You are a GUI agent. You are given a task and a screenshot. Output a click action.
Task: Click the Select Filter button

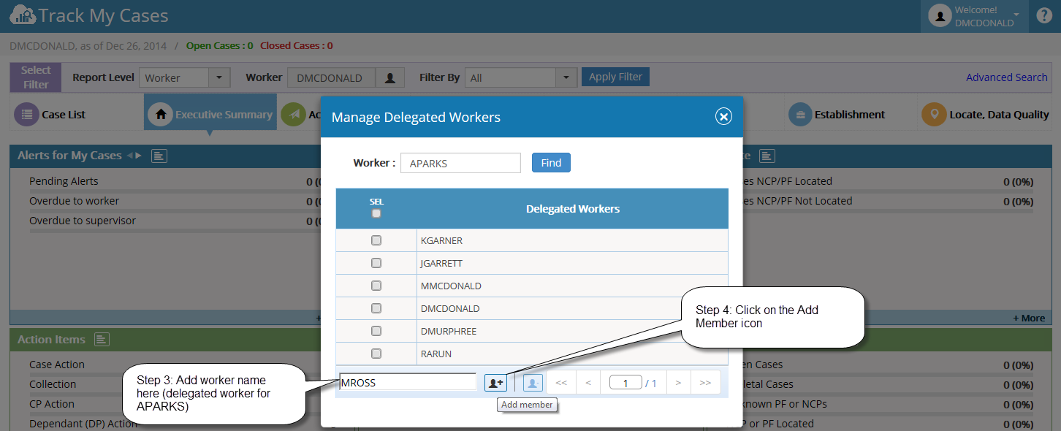click(36, 77)
